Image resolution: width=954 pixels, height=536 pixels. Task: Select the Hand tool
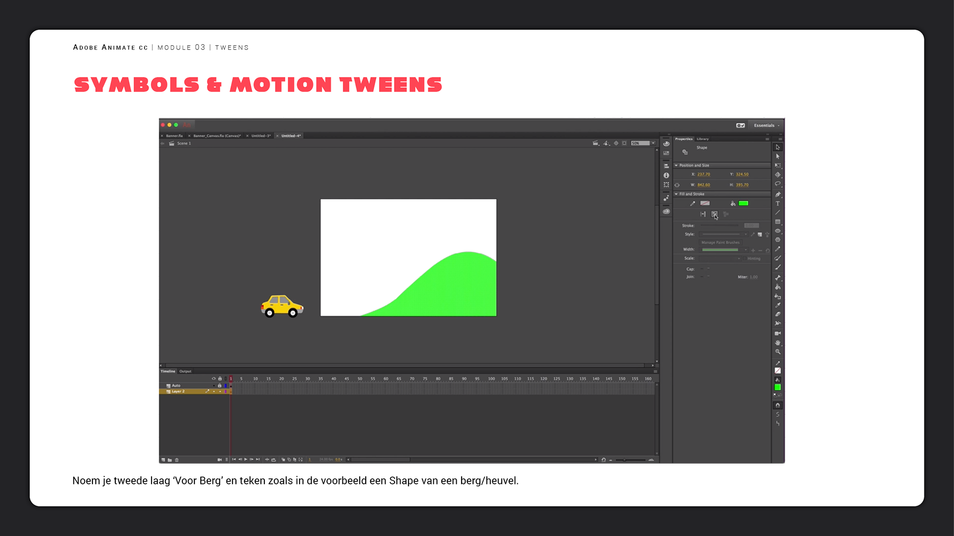(x=778, y=343)
